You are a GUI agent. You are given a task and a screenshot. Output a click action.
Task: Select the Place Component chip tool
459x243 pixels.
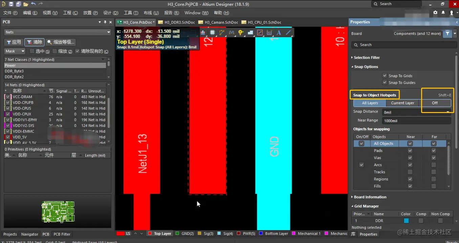(x=213, y=32)
